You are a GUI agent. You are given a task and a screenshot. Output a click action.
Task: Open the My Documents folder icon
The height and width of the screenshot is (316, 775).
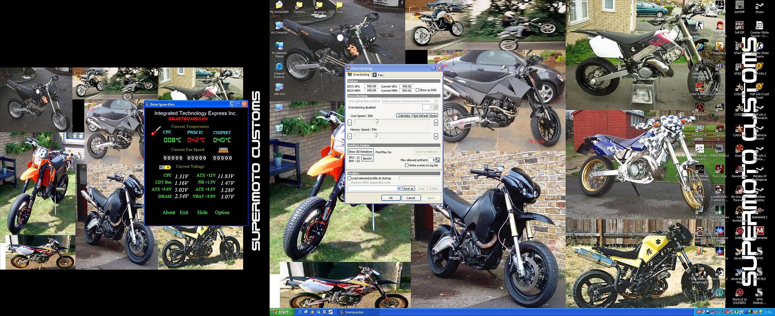pyautogui.click(x=279, y=6)
